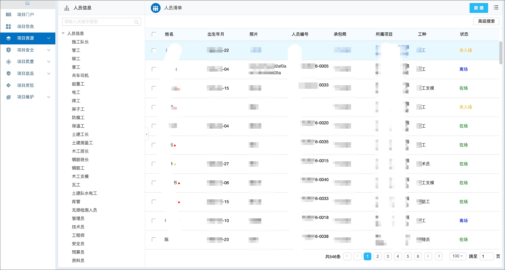Check the row with birth date ending -15 and 人员编号 ending 0033
This screenshot has width=505, height=270.
coord(154,88)
